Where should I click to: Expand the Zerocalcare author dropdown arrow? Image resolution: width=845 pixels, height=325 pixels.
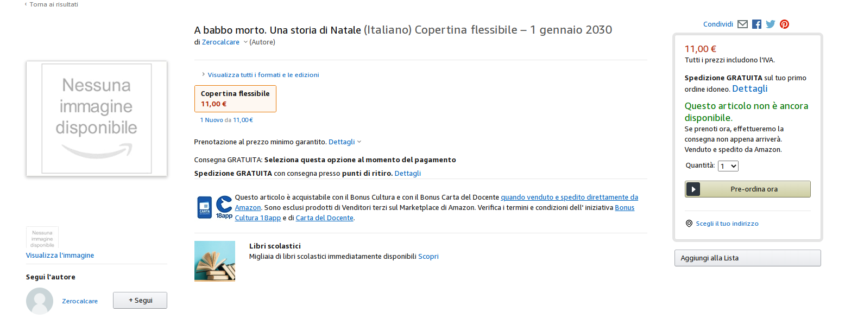245,42
